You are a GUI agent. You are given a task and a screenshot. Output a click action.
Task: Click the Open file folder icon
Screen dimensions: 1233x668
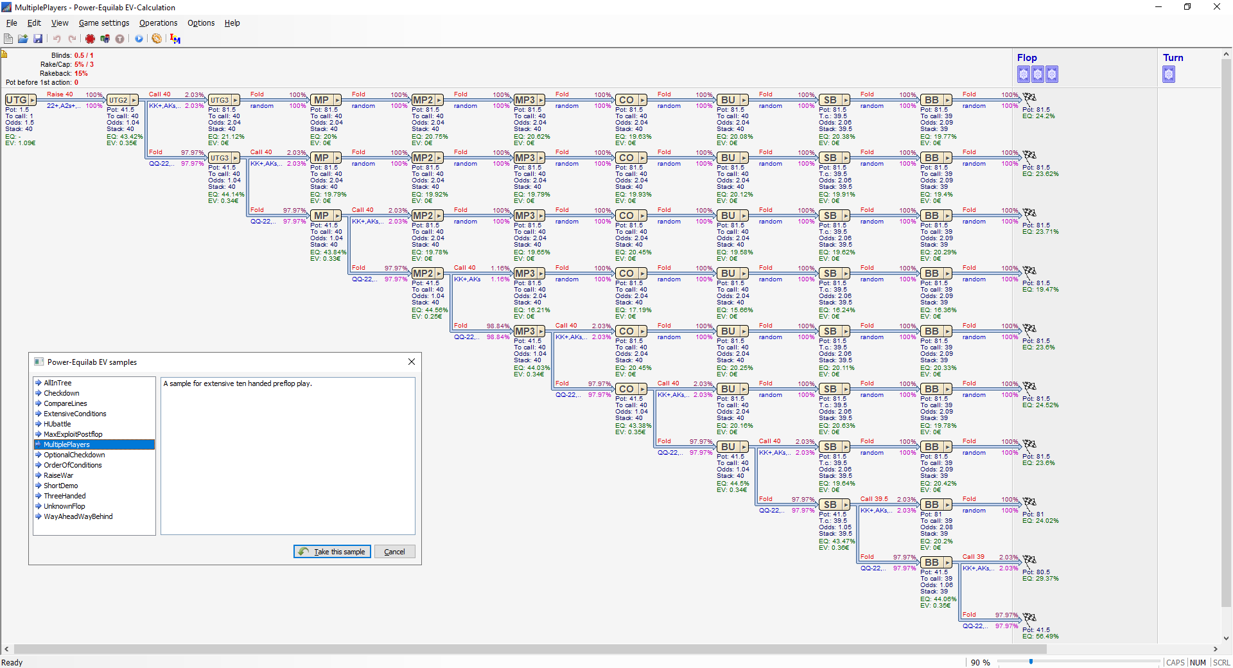(23, 39)
